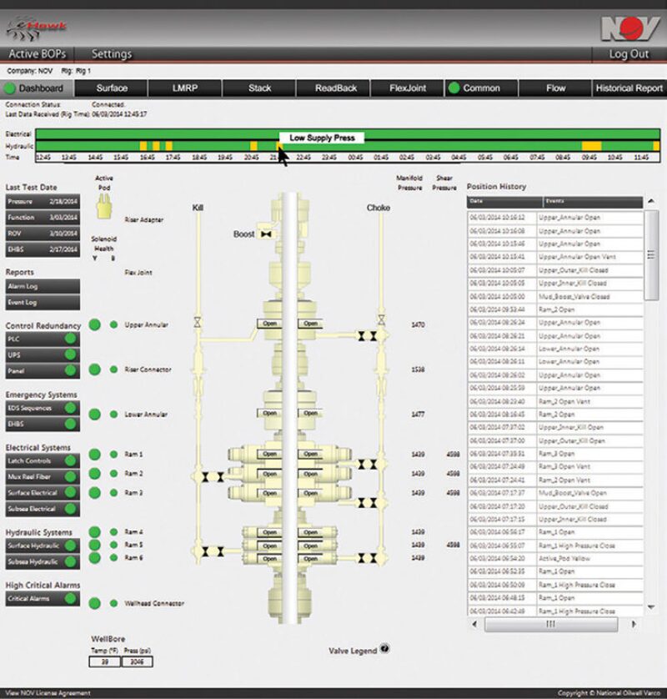This screenshot has width=667, height=699.
Task: Open the Settings menu
Action: 112,54
